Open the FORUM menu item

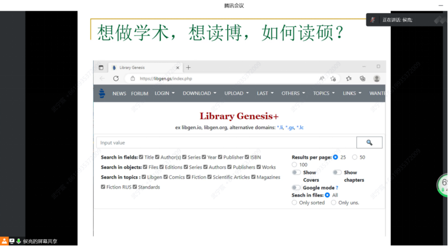(140, 94)
